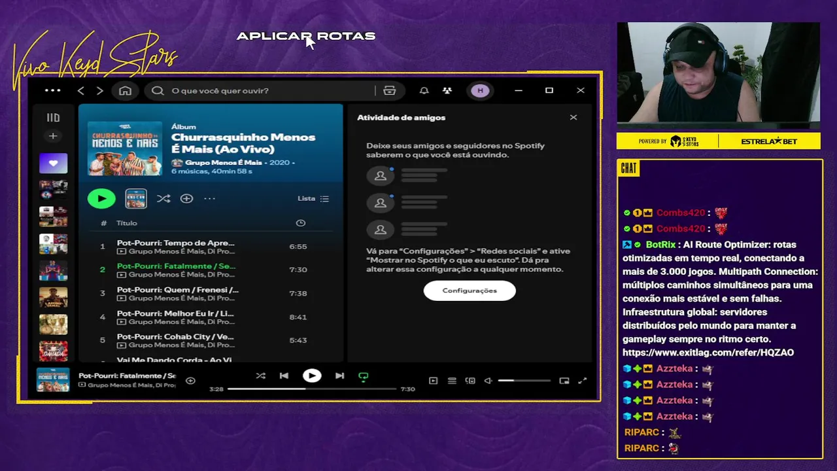The image size is (837, 471).
Task: Open the Now Playing view
Action: [x=433, y=381]
